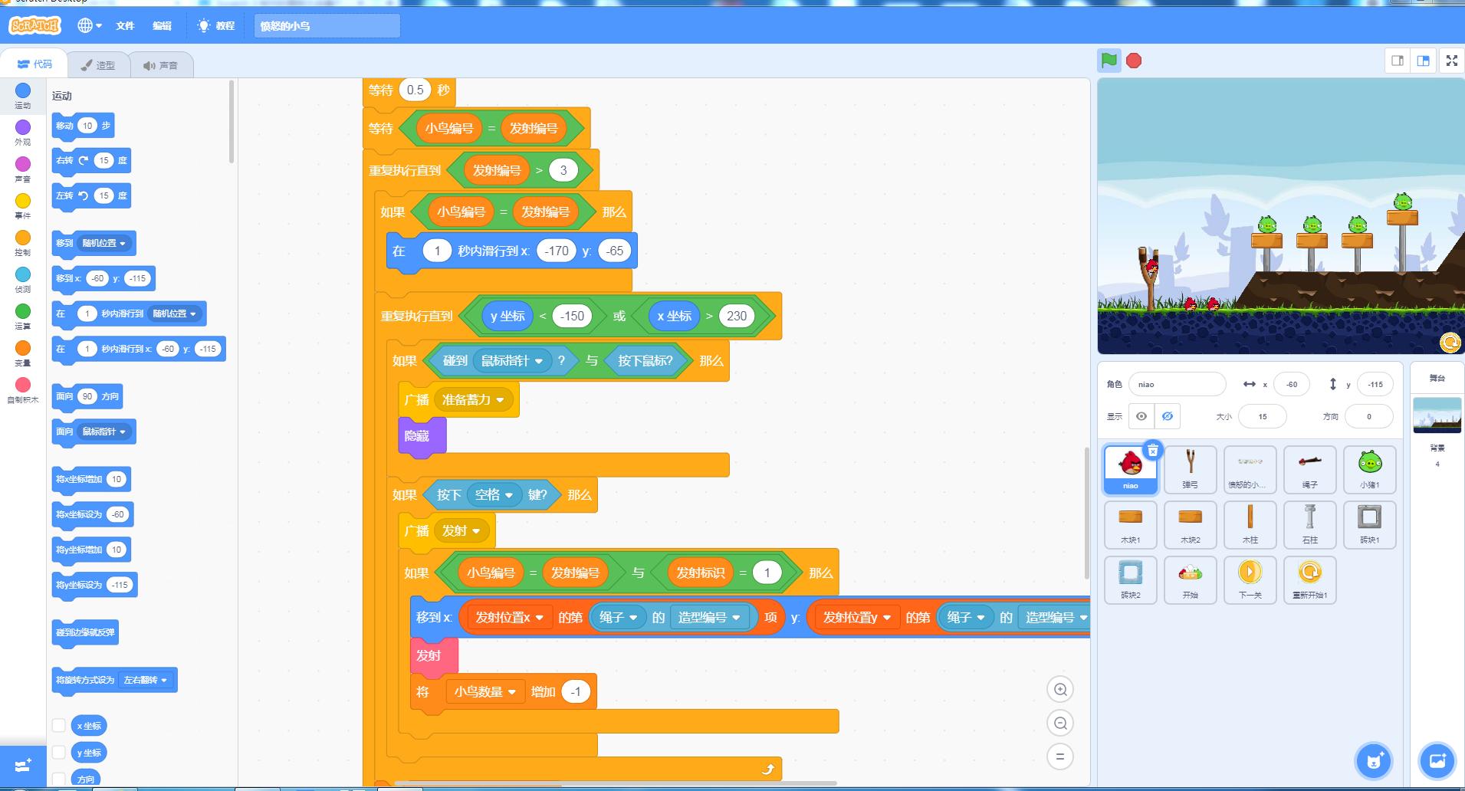This screenshot has height=791, width=1465.
Task: Click the green flag to run
Action: pos(1109,61)
